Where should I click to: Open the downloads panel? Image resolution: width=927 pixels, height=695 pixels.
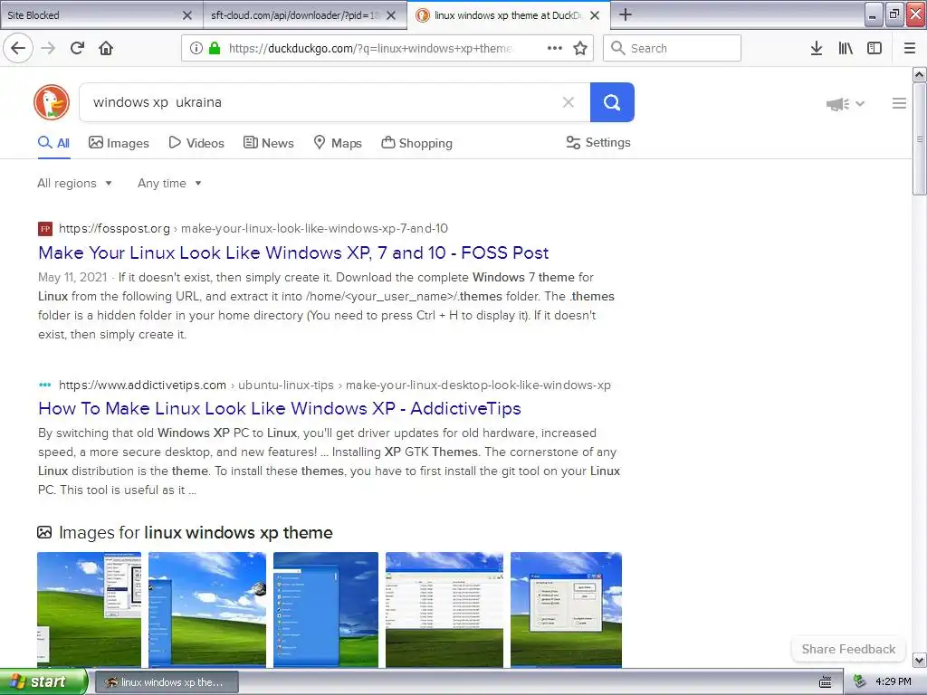tap(816, 48)
